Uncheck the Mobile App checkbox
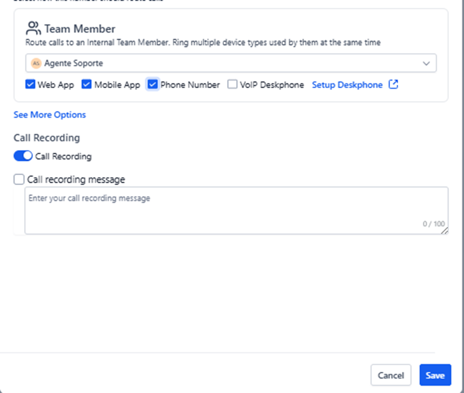This screenshot has height=393, width=464. (87, 85)
